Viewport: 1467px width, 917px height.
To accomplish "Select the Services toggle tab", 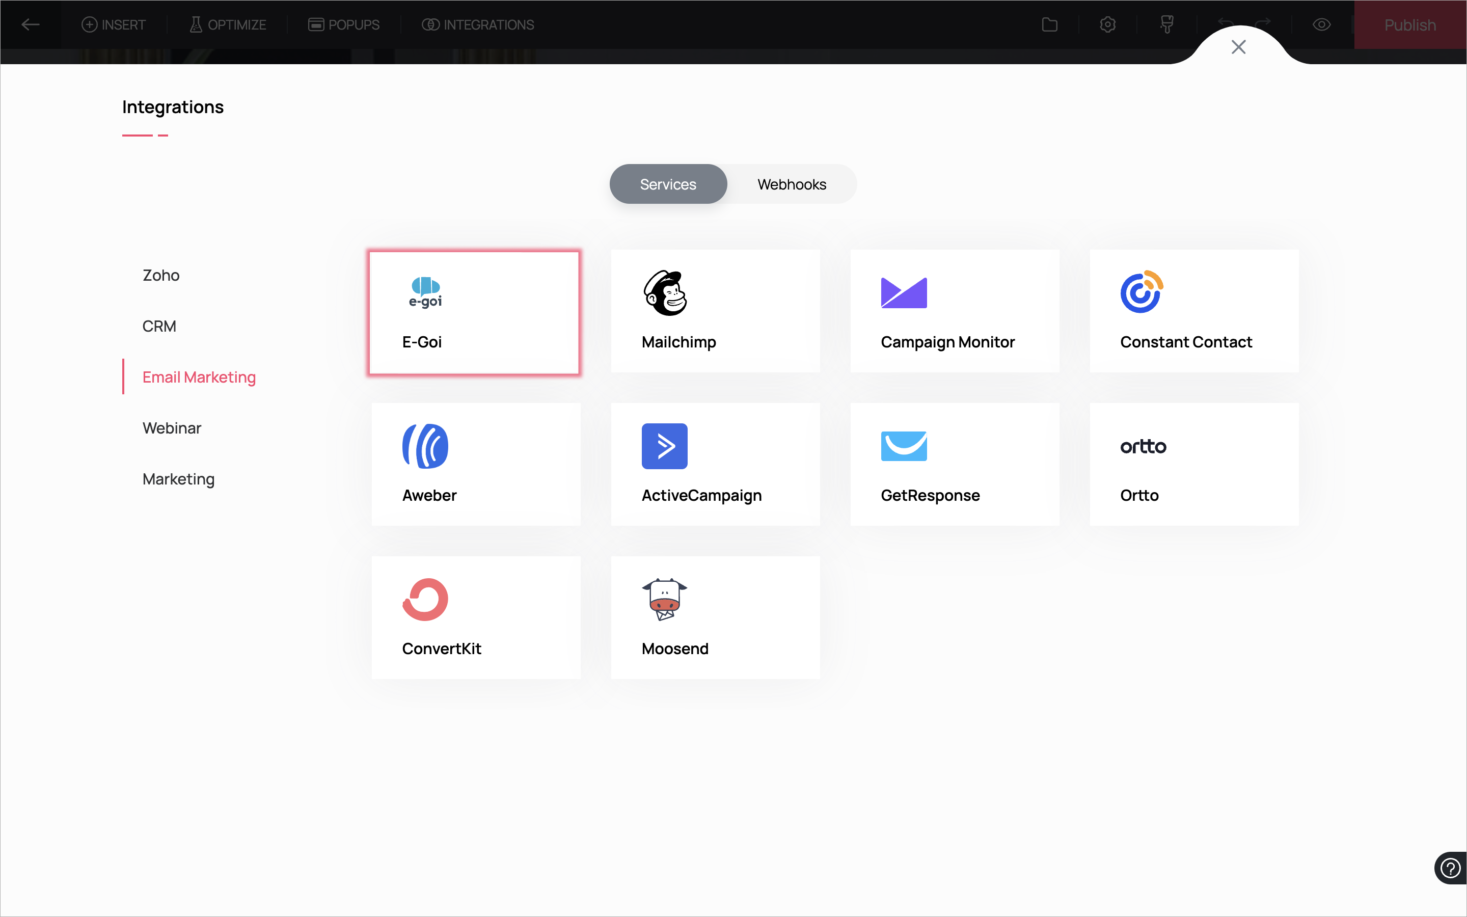I will pos(668,184).
